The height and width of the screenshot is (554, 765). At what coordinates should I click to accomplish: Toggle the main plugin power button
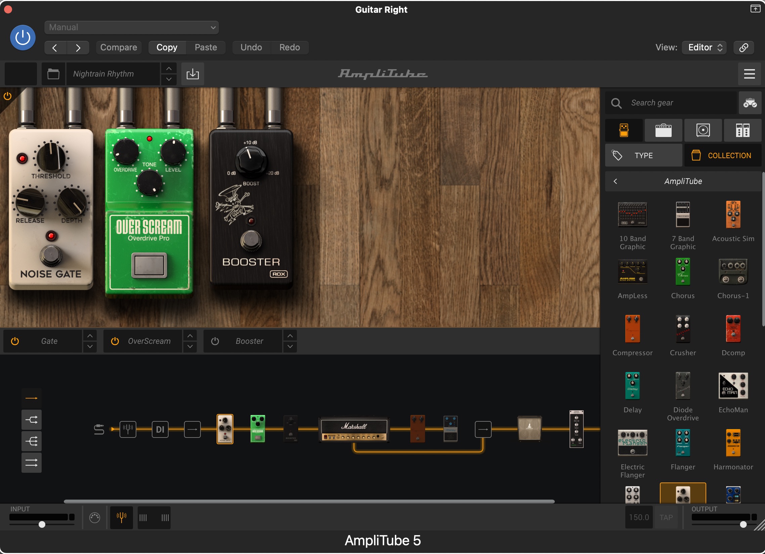[22, 37]
